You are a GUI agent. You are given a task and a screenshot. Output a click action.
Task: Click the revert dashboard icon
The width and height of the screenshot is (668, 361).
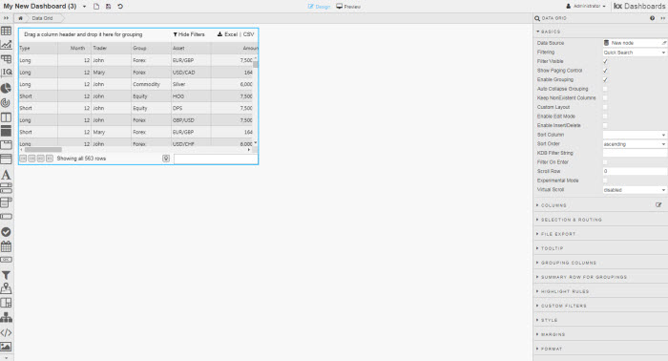[120, 7]
